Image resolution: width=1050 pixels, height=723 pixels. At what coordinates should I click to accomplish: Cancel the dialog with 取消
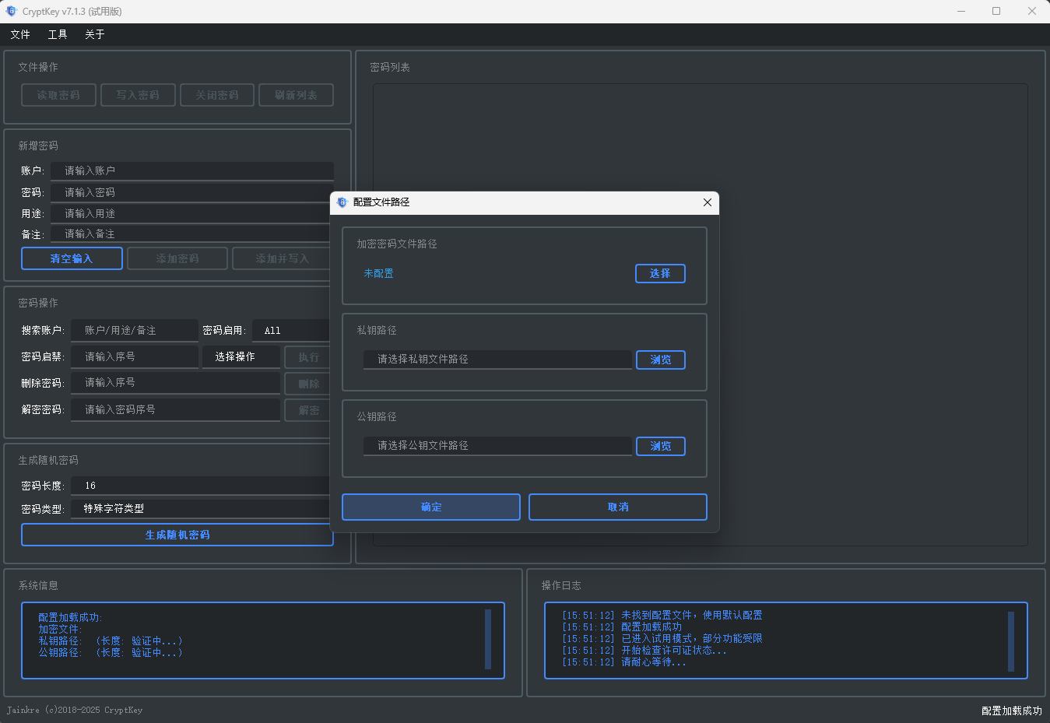[x=618, y=507]
